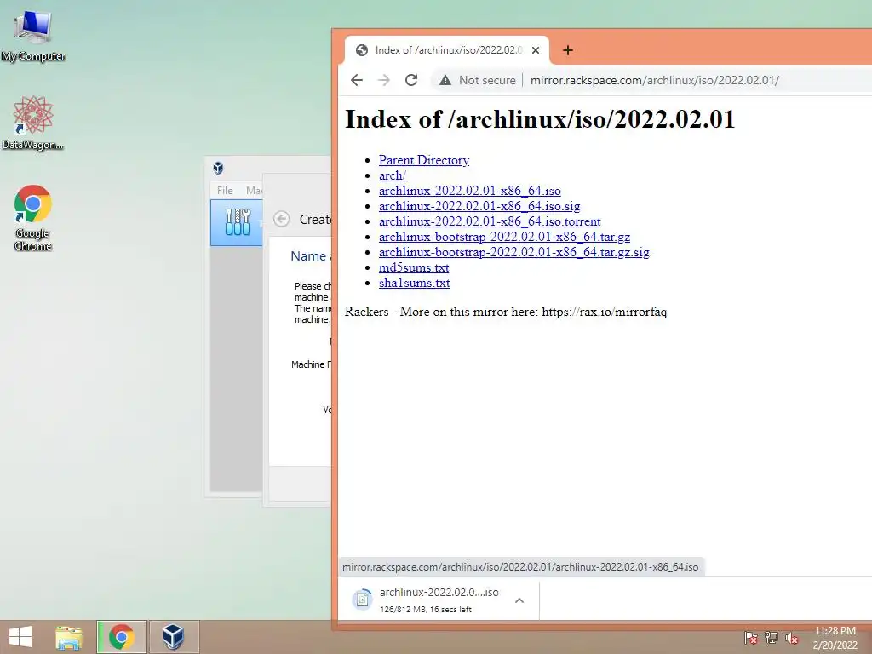
Task: Open sha1sums.txt link
Action: (414, 283)
